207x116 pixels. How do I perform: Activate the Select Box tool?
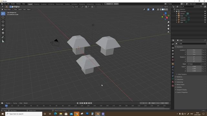click(x=3, y=14)
